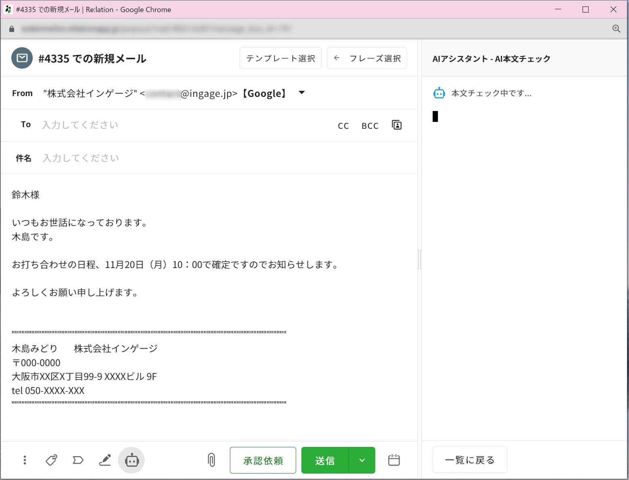Click the AI robot icon in assistant panel
The image size is (629, 480).
pyautogui.click(x=439, y=93)
